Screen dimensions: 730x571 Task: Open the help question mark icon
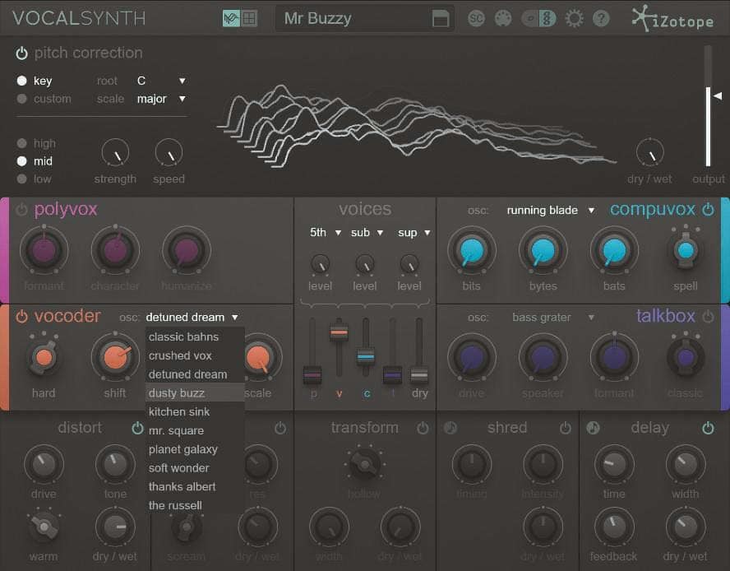pos(601,19)
